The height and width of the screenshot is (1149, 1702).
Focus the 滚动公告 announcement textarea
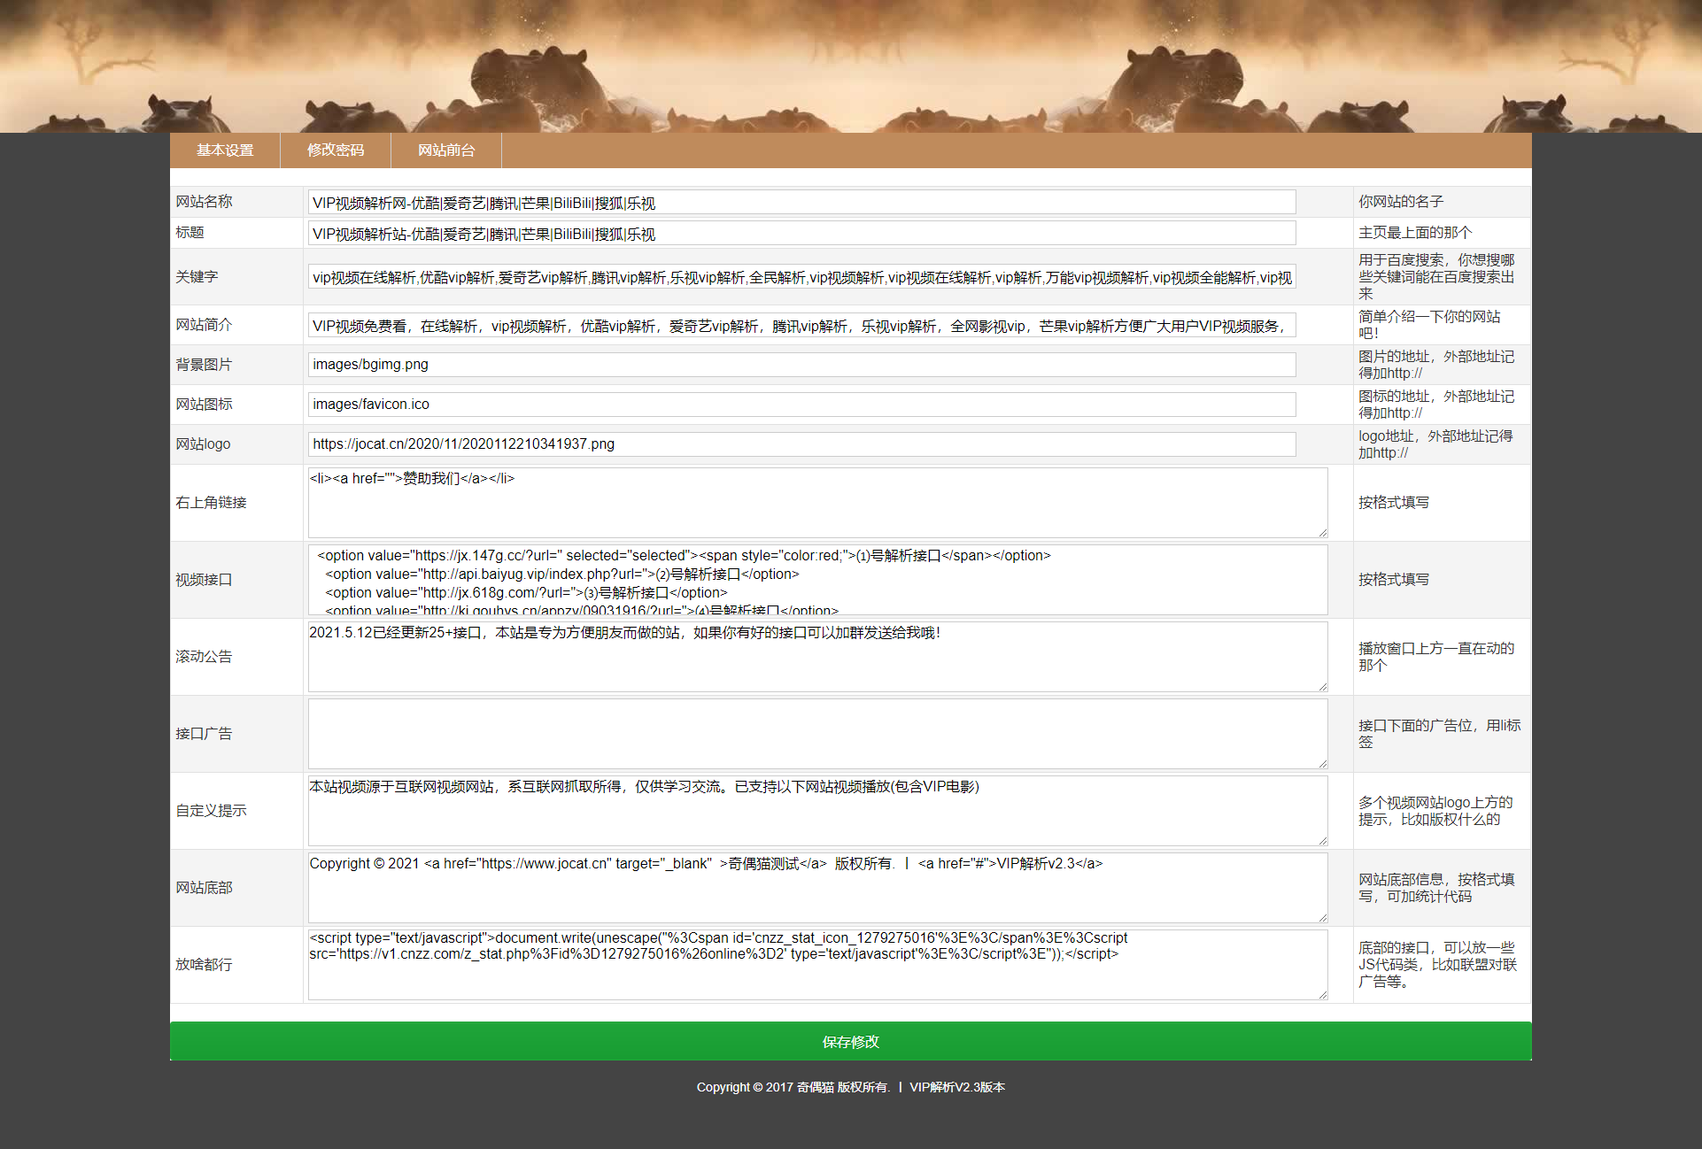click(817, 657)
